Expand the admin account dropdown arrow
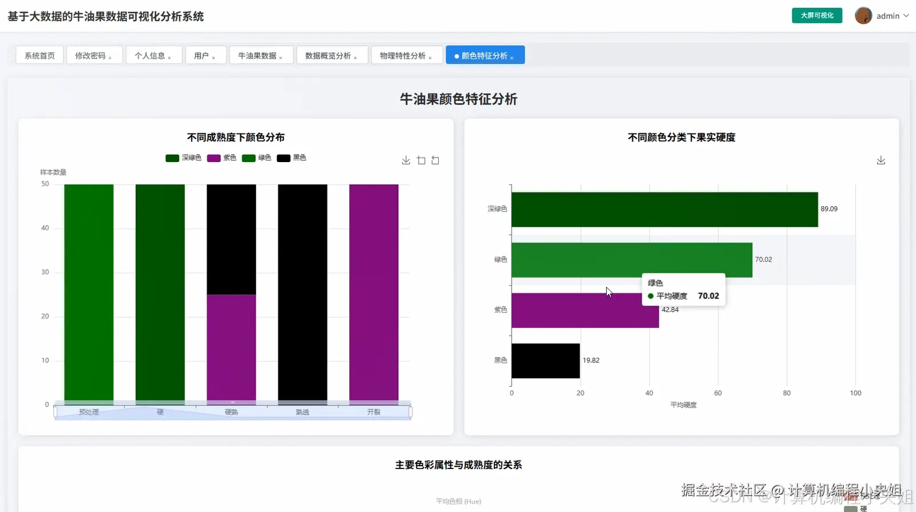This screenshot has height=512, width=916. [906, 15]
